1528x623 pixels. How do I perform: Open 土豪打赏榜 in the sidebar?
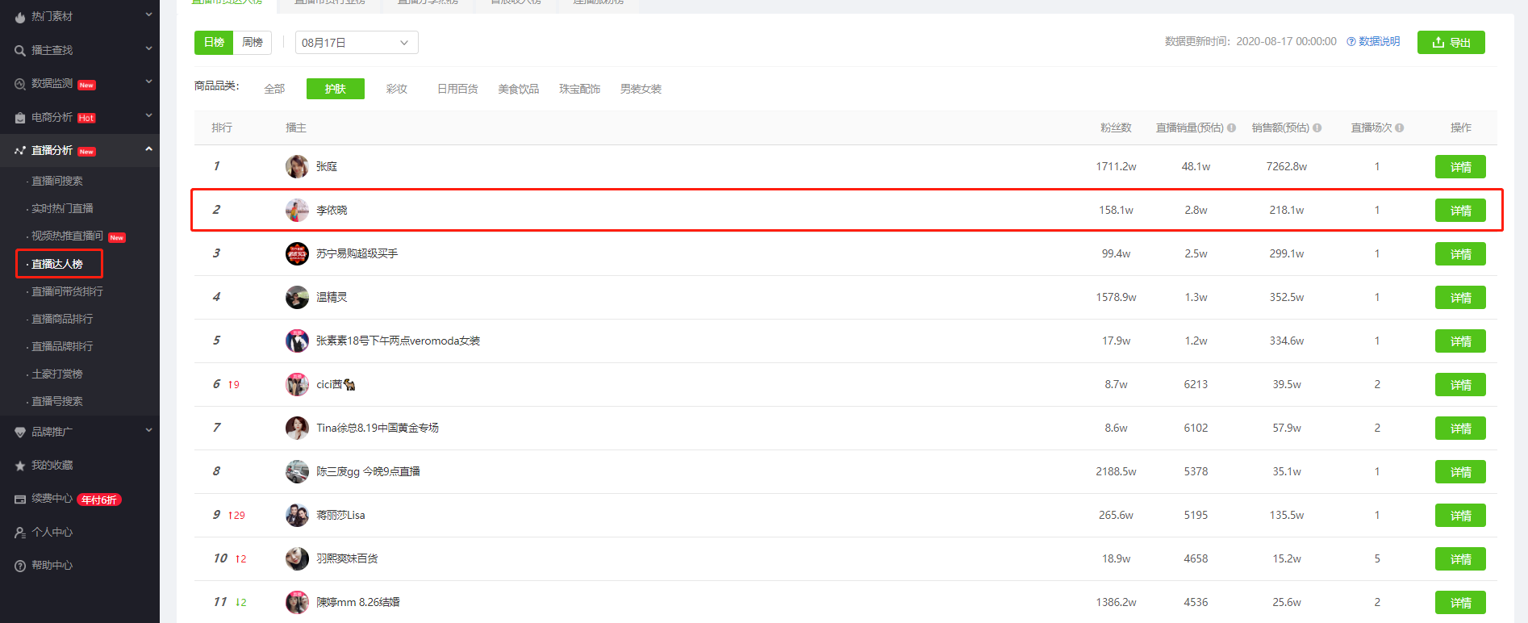(57, 374)
